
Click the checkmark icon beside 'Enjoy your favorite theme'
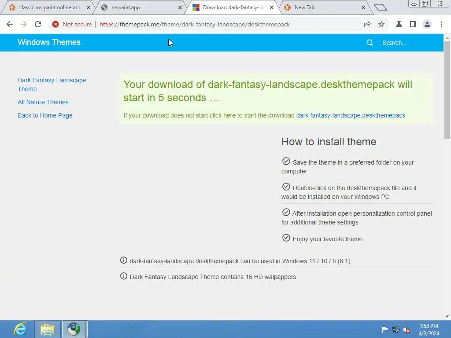click(x=286, y=238)
